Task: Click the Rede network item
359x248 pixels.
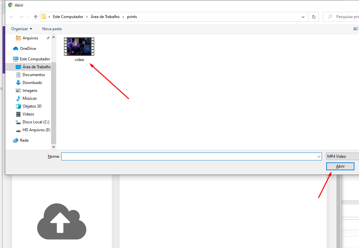Action: 24,140
